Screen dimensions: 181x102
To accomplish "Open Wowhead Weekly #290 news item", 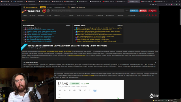I will click(x=94, y=29).
